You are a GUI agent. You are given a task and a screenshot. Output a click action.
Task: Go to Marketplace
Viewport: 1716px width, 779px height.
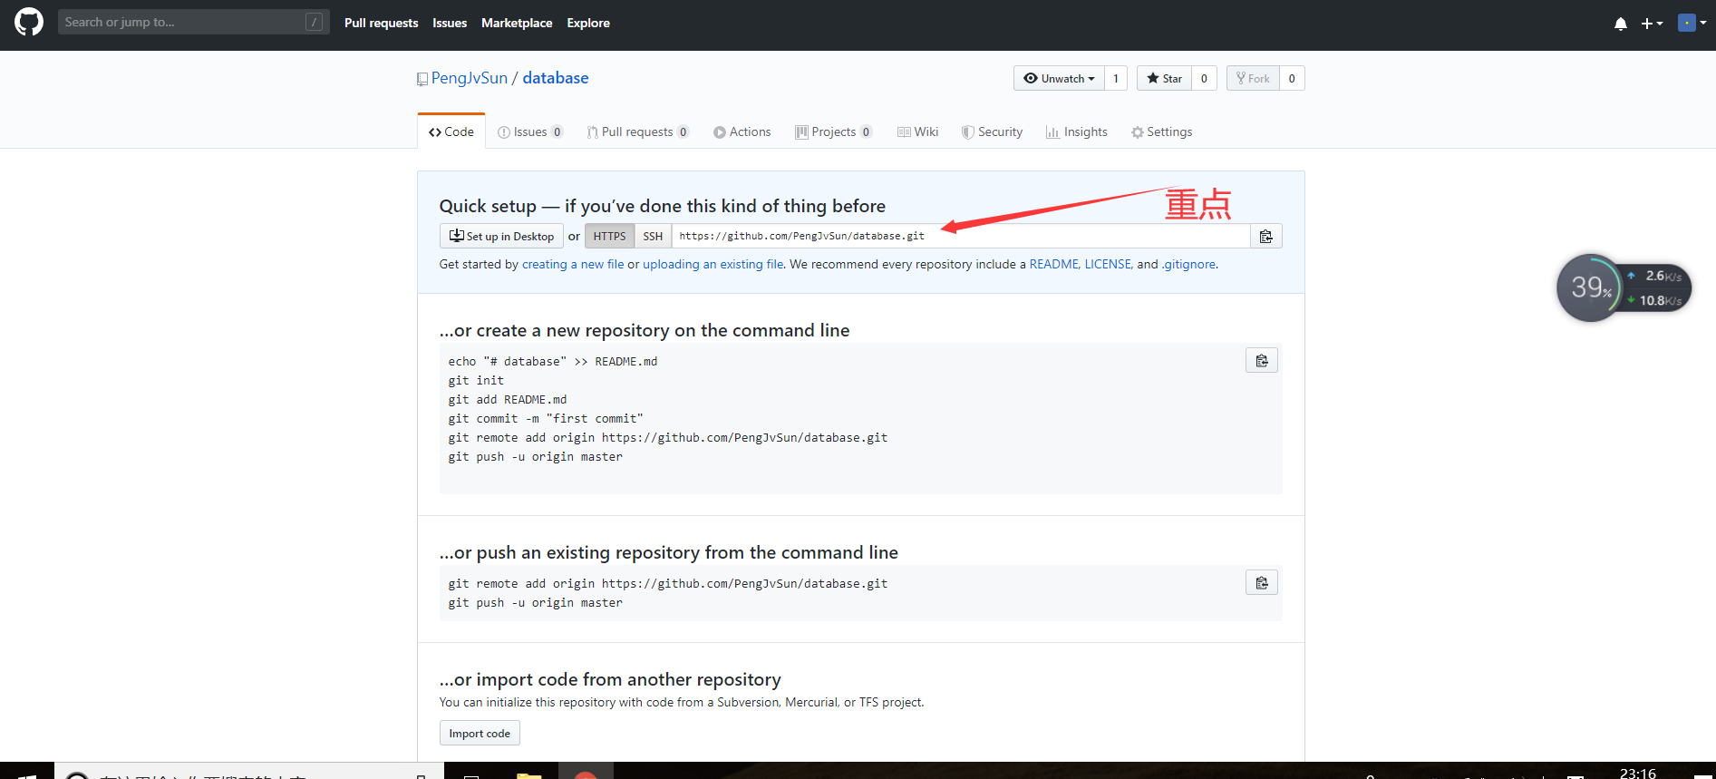[517, 23]
